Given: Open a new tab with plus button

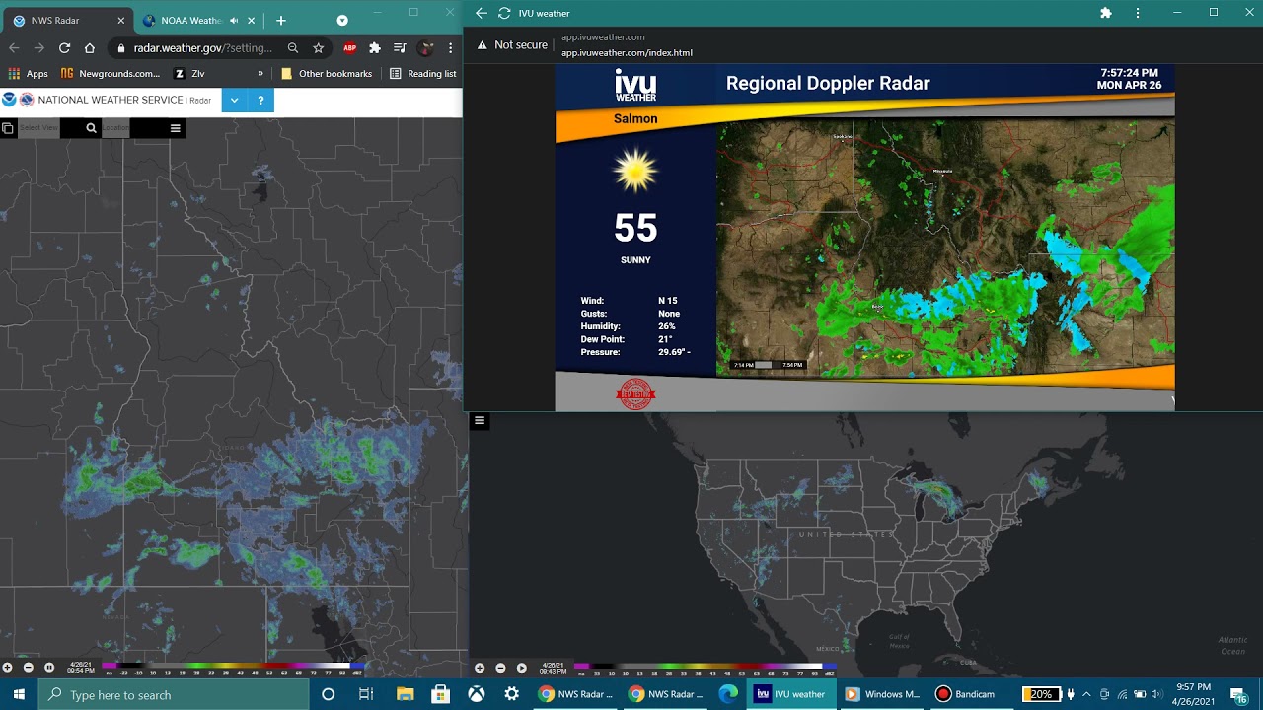Looking at the screenshot, I should point(281,20).
